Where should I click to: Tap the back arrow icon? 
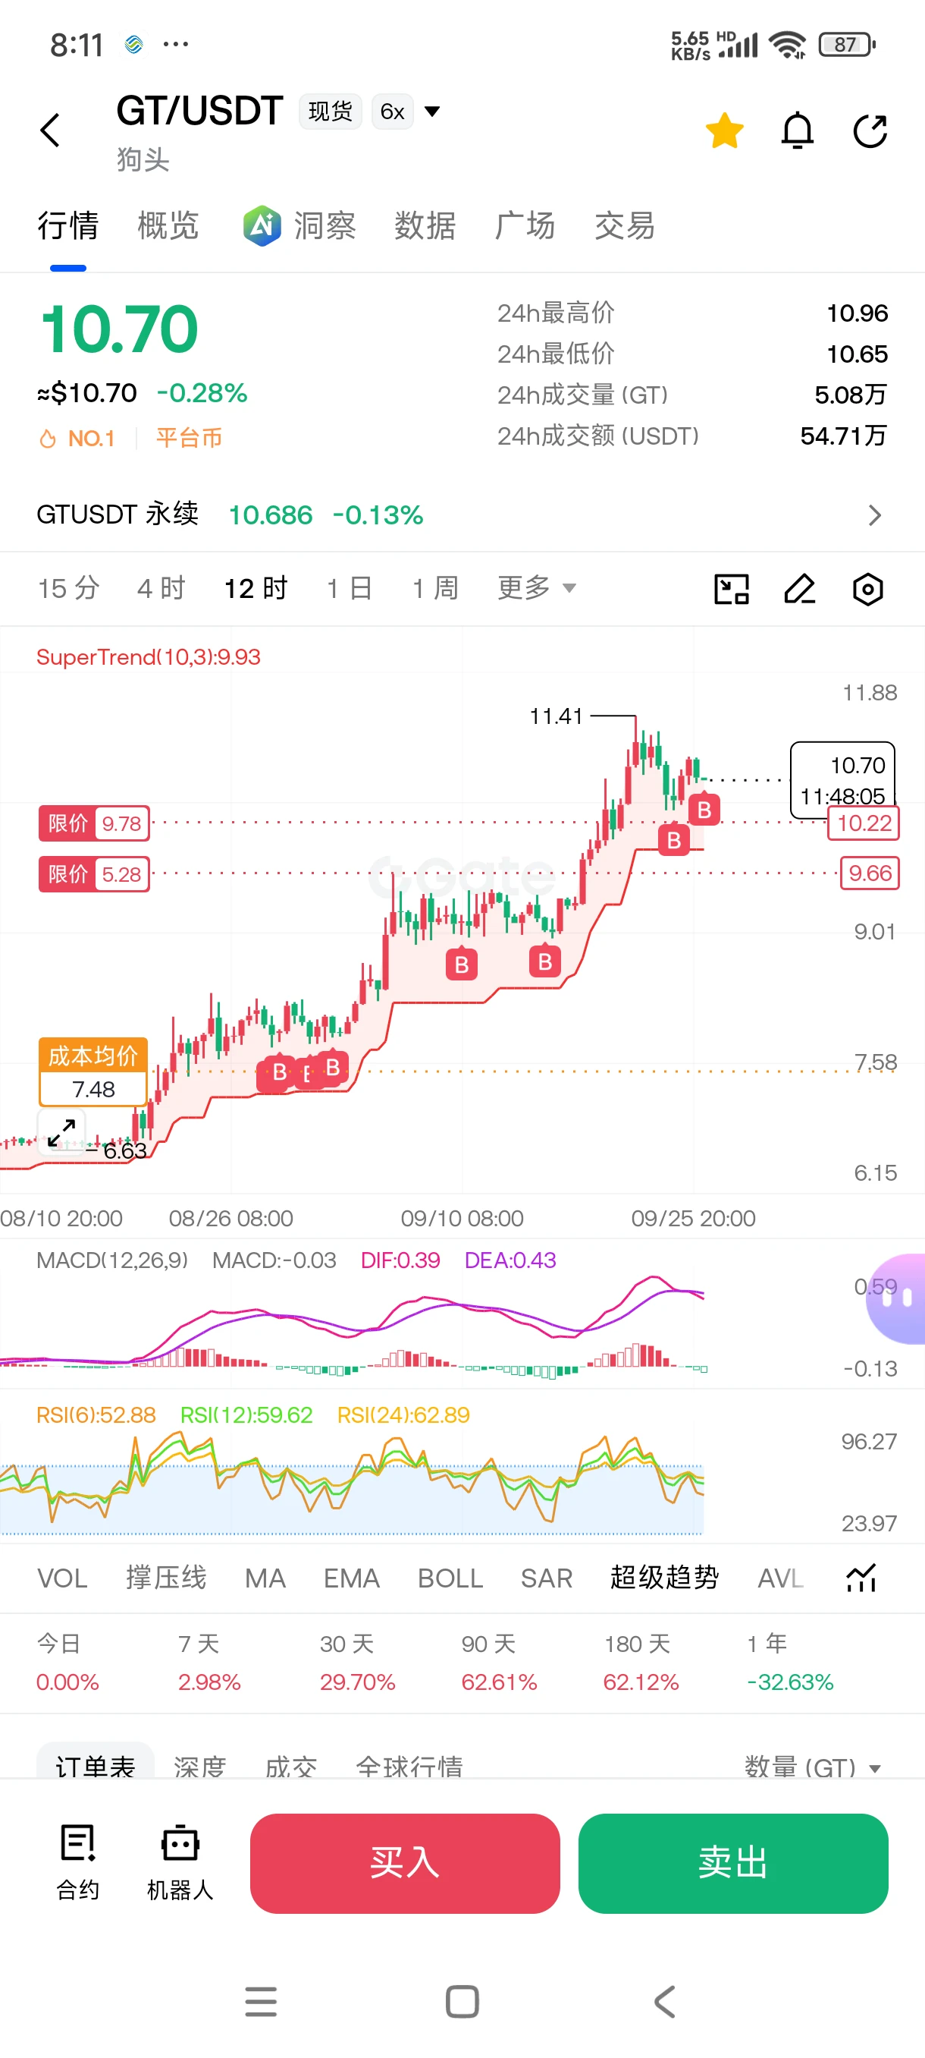pyautogui.click(x=50, y=131)
